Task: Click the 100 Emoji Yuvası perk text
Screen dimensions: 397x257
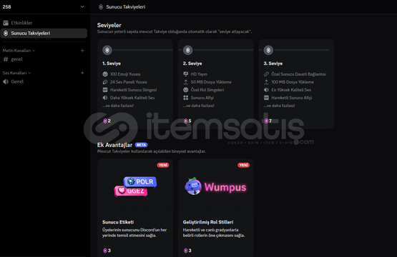Action: [125, 74]
